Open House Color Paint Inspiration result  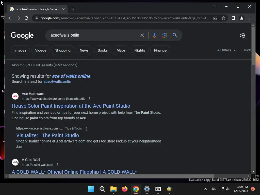(71, 106)
